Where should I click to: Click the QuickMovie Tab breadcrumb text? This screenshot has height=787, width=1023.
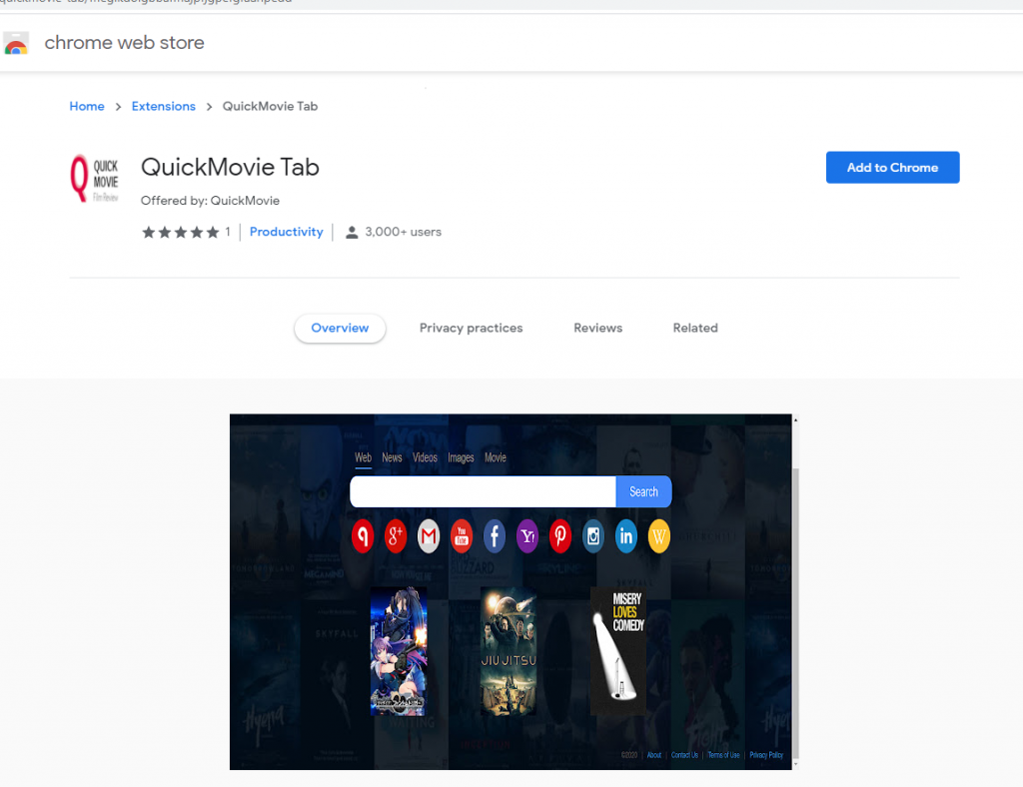pyautogui.click(x=270, y=106)
